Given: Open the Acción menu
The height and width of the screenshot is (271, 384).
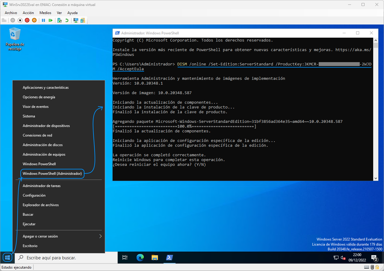Looking at the screenshot, I should click(x=28, y=13).
